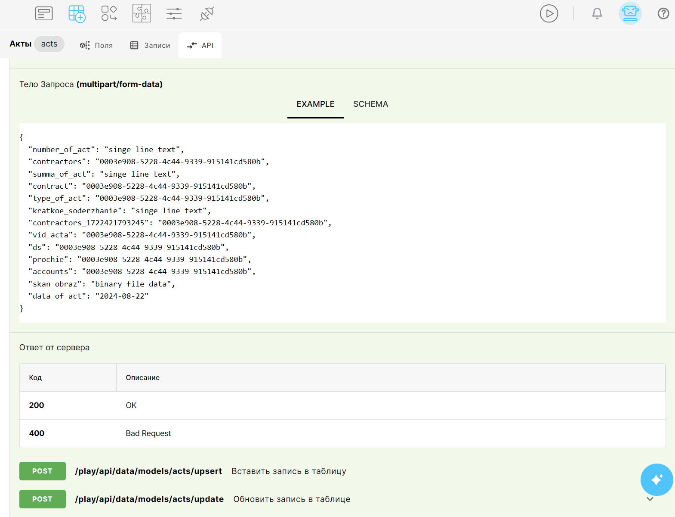
Task: Click the OK response description
Action: [131, 405]
